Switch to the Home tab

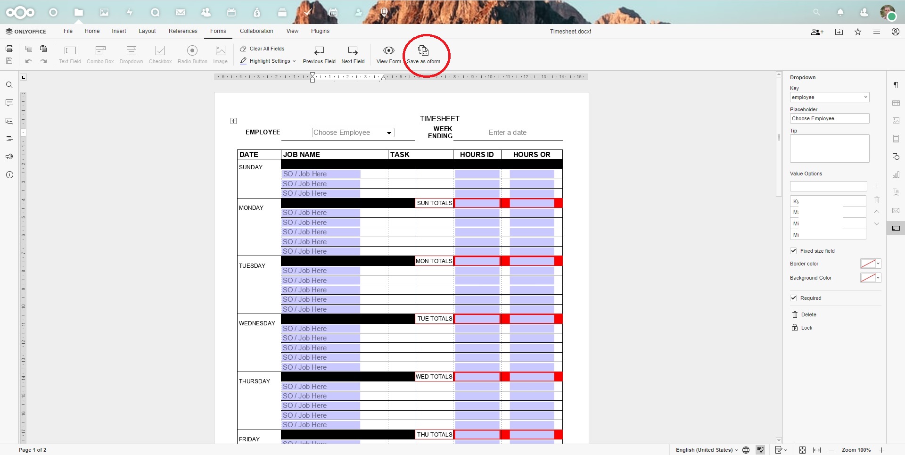tap(92, 31)
